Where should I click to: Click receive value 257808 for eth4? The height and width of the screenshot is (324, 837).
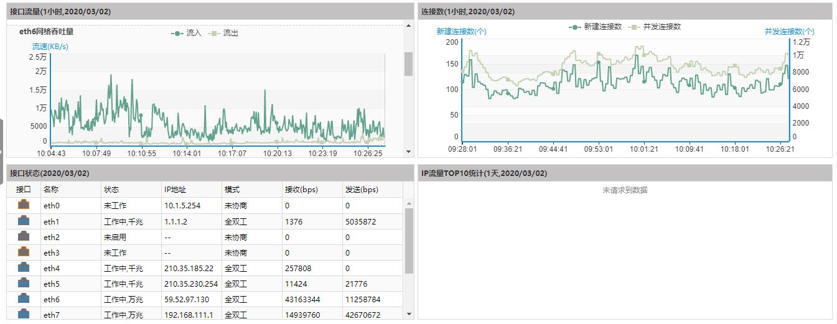pyautogui.click(x=298, y=268)
